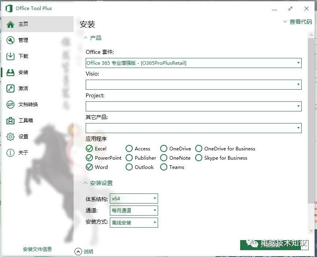Enable OneDrive for Business
Image resolution: width=317 pixels, height=257 pixels.
[199, 148]
